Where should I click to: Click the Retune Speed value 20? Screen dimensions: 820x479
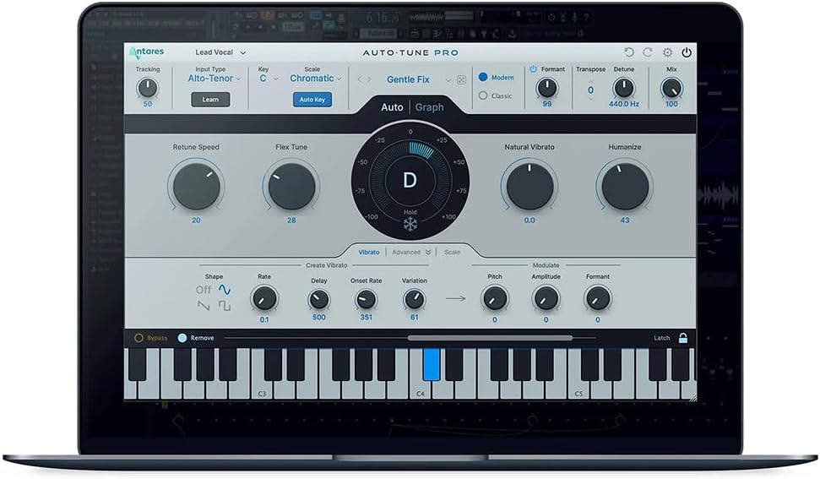[x=196, y=220]
